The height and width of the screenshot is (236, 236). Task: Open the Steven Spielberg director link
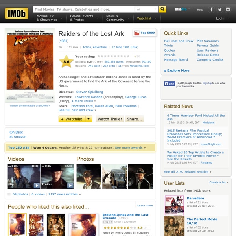pyautogui.click(x=90, y=92)
